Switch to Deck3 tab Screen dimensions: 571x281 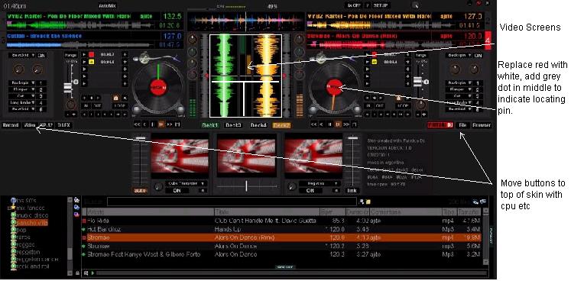[x=233, y=125]
